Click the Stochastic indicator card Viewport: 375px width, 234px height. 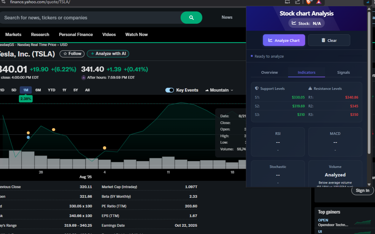[278, 174]
